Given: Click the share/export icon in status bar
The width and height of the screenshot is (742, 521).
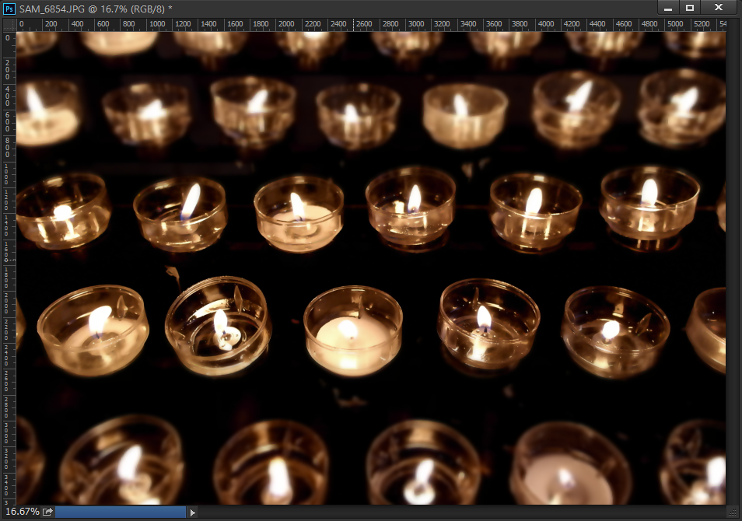Looking at the screenshot, I should [47, 512].
